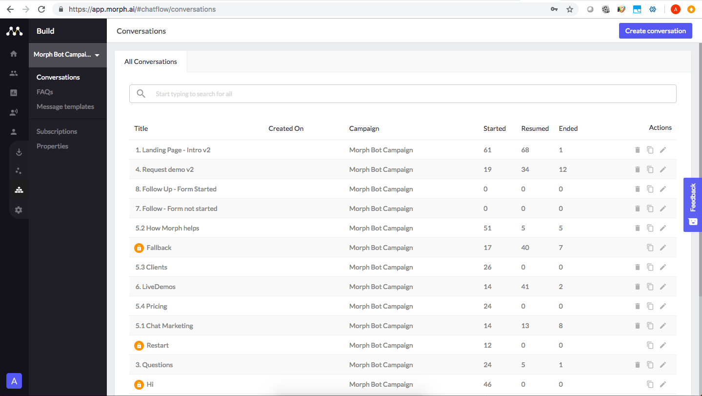Open the 6. LiveDemos row title
The image size is (702, 396).
click(156, 287)
